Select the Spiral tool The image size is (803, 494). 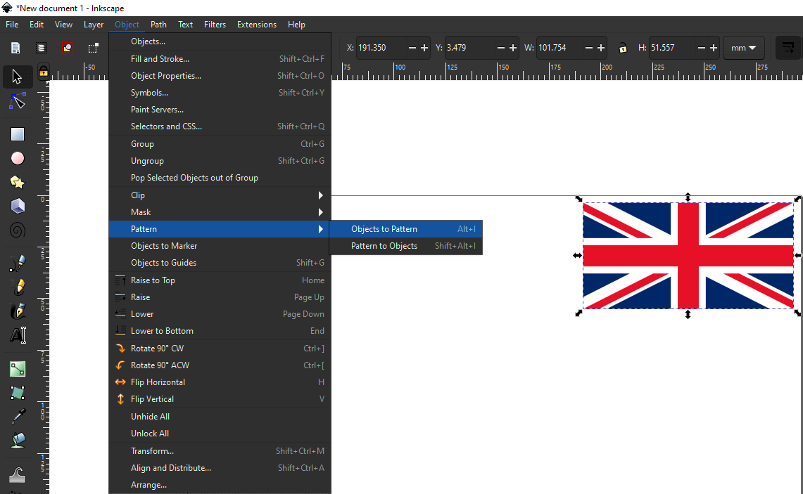click(18, 230)
